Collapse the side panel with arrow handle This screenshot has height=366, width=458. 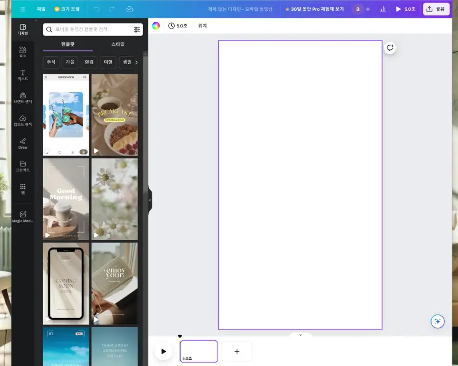point(150,200)
